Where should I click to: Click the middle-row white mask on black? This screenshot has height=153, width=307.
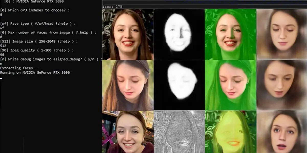pos(179,85)
